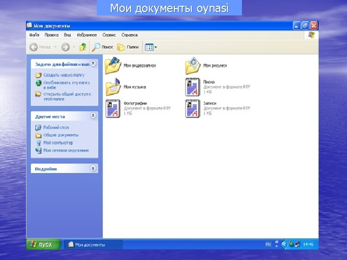Open the Search (Поиск) toolbar button
The image size is (347, 260).
[102, 47]
